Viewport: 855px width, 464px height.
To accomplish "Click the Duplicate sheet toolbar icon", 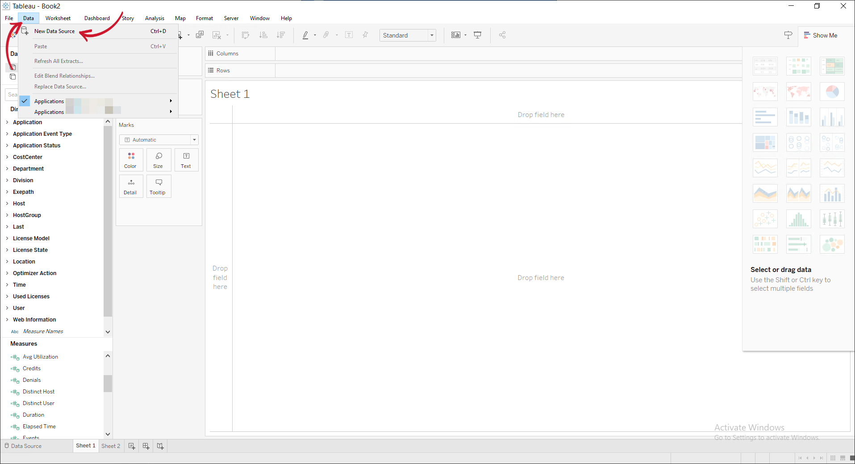I will tap(200, 35).
